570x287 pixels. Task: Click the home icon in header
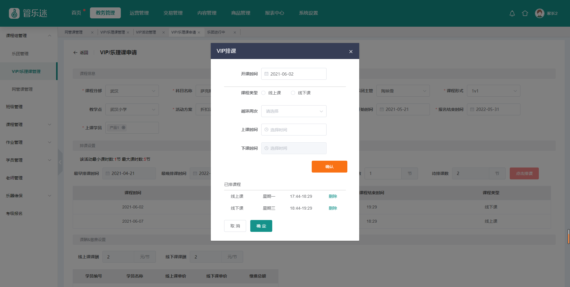click(x=525, y=13)
